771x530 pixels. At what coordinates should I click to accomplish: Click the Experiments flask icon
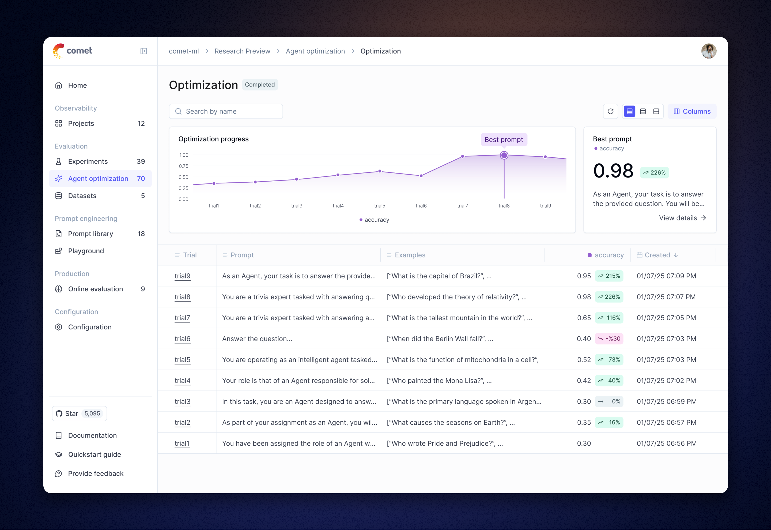point(59,161)
